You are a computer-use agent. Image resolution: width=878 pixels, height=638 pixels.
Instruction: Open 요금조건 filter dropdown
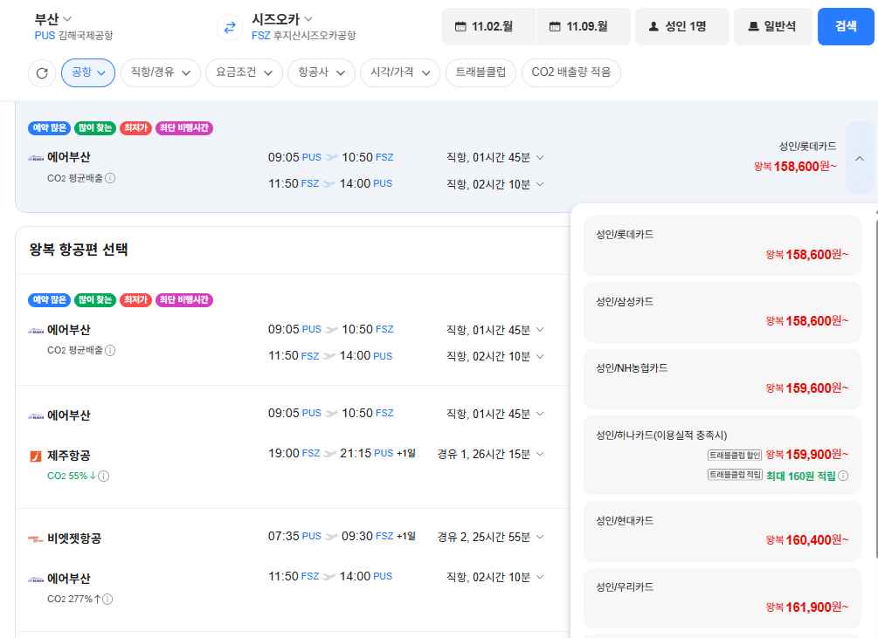click(x=244, y=72)
